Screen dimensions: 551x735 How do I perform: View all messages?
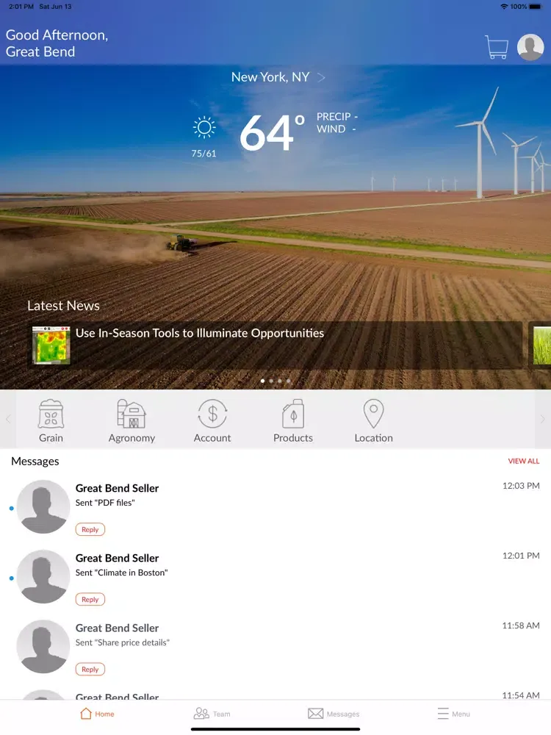click(x=523, y=461)
